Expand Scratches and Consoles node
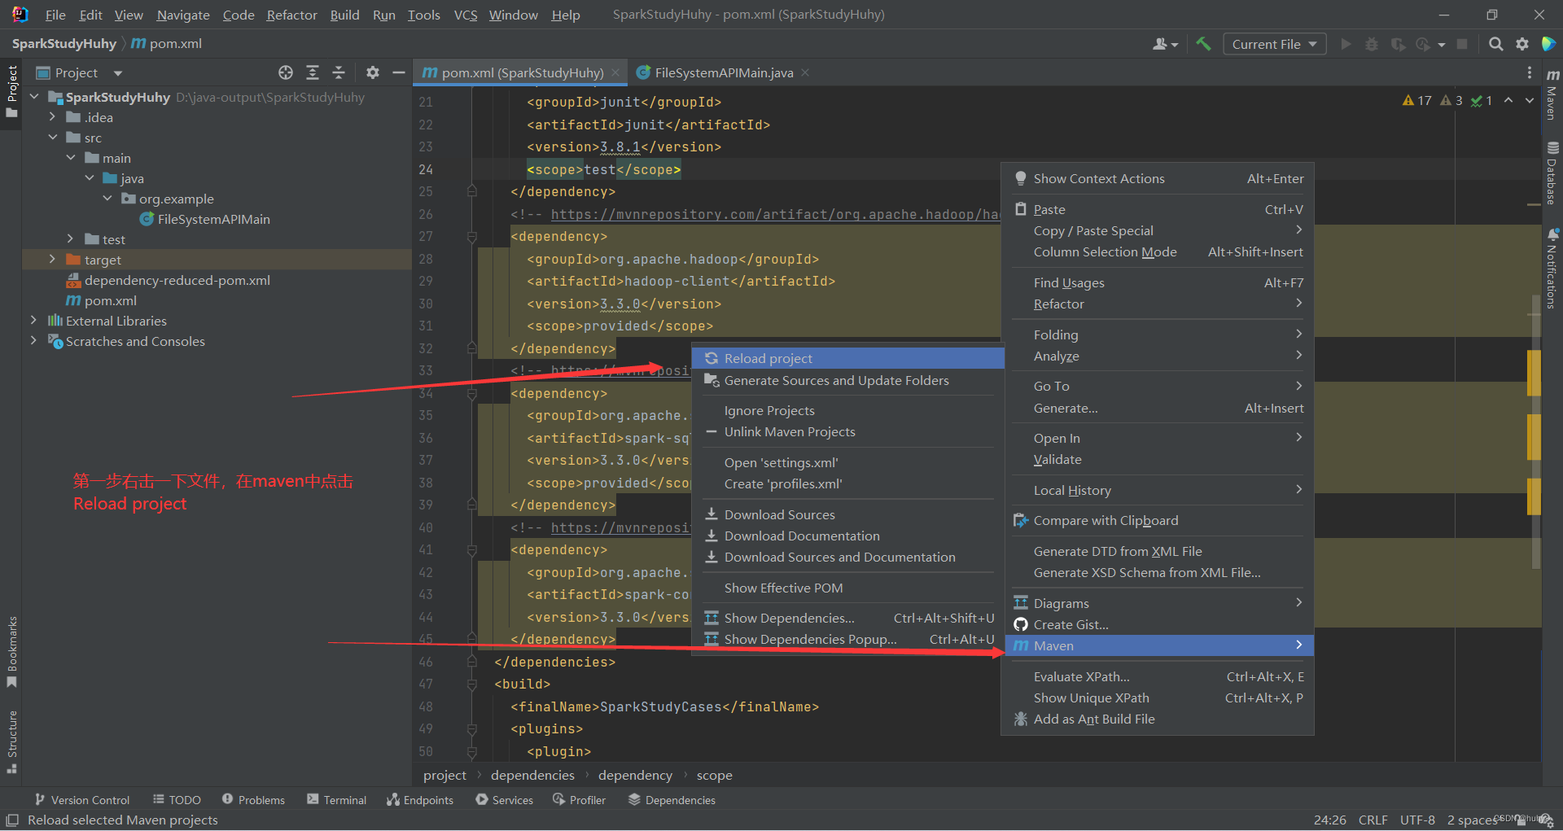The image size is (1563, 831). pos(33,341)
